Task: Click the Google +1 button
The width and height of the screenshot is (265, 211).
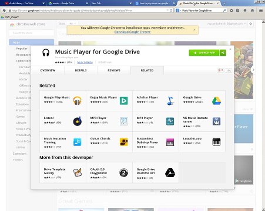Action: point(220,70)
